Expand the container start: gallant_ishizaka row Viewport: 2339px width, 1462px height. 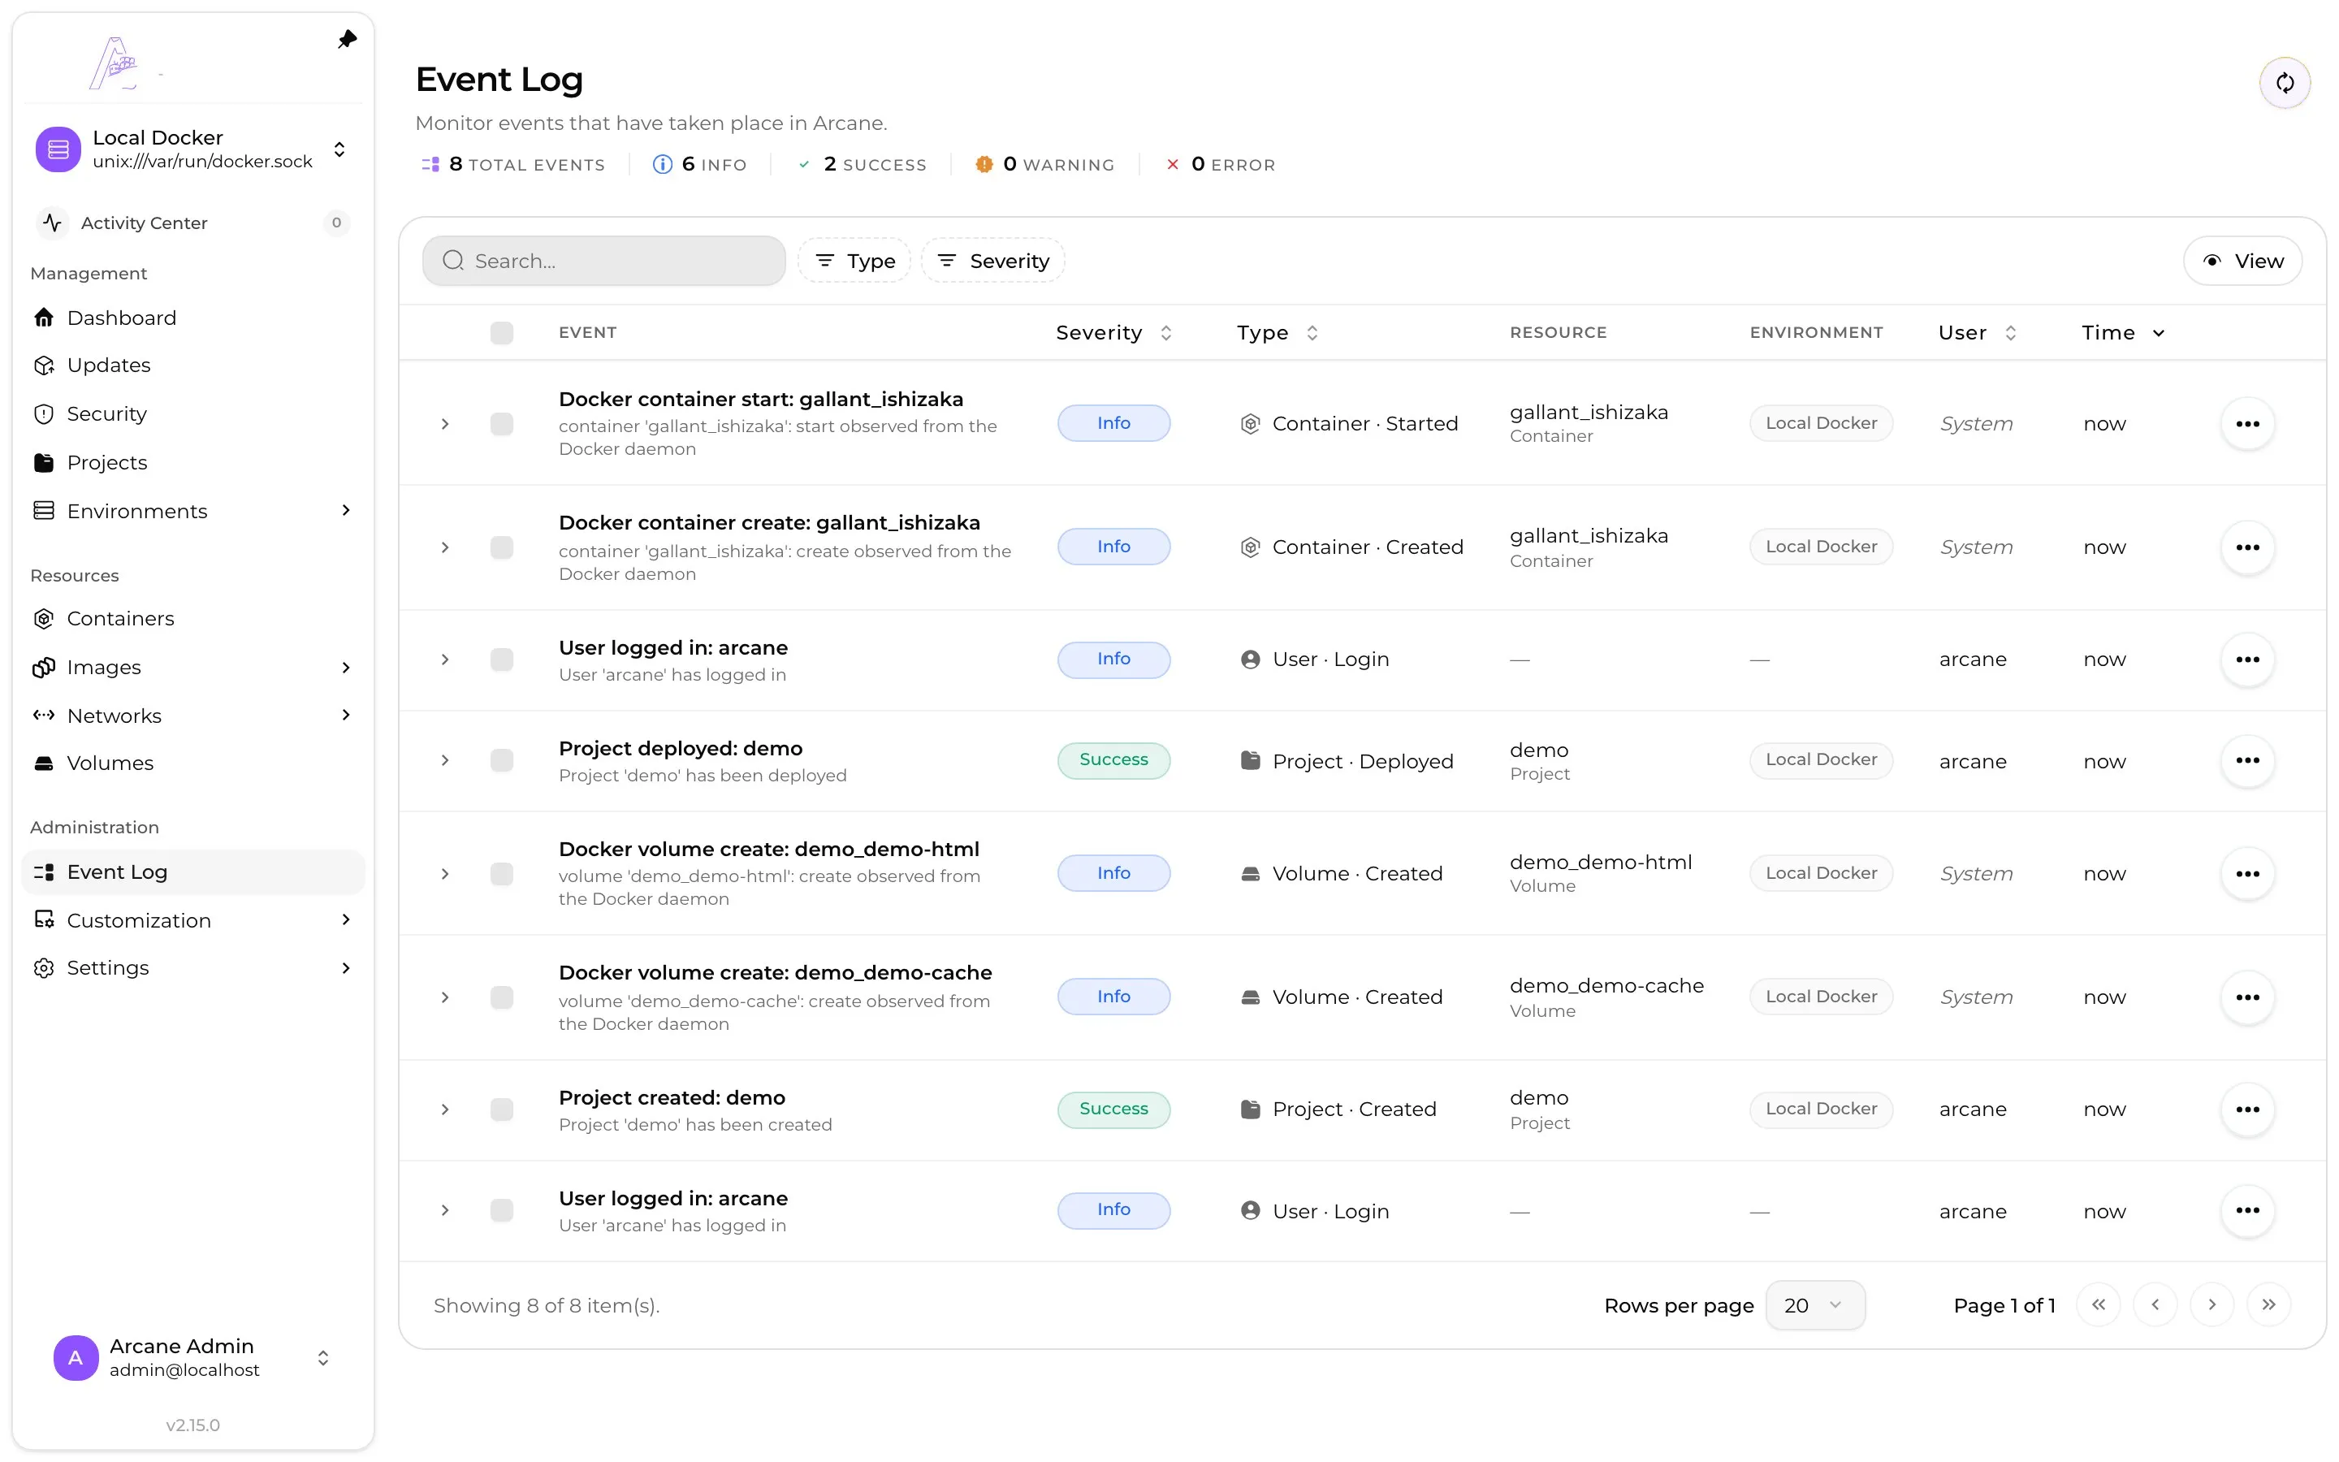click(x=444, y=423)
